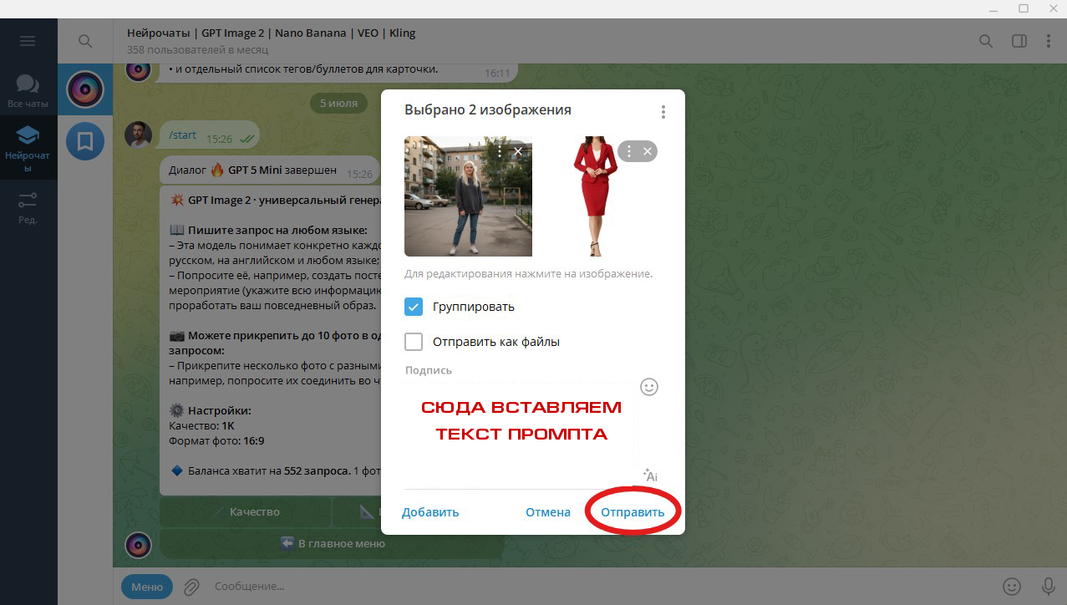Open the sidebar search icon
Viewport: 1067px width, 605px height.
[85, 41]
